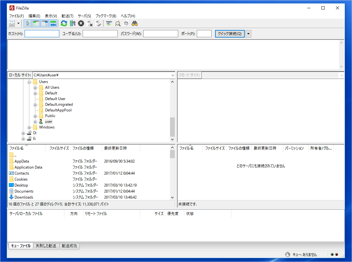This screenshot has height=262, width=352.
Task: Sort local files by ファイルの種類 column
Action: pos(86,148)
